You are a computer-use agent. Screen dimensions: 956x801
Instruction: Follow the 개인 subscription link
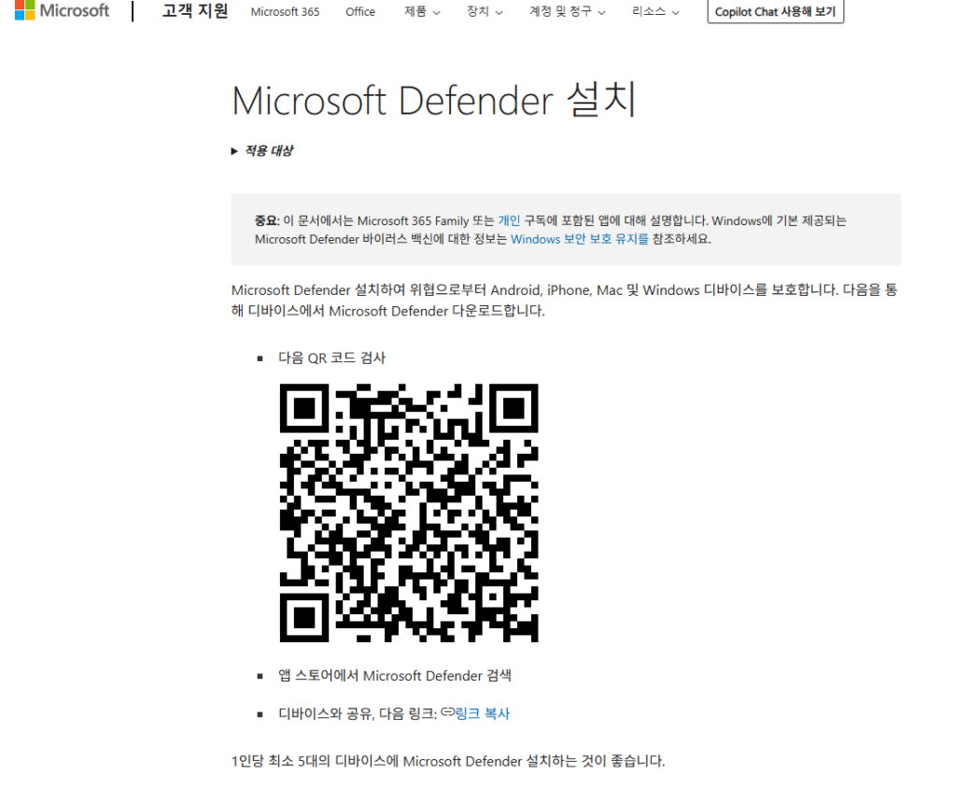[x=509, y=221]
